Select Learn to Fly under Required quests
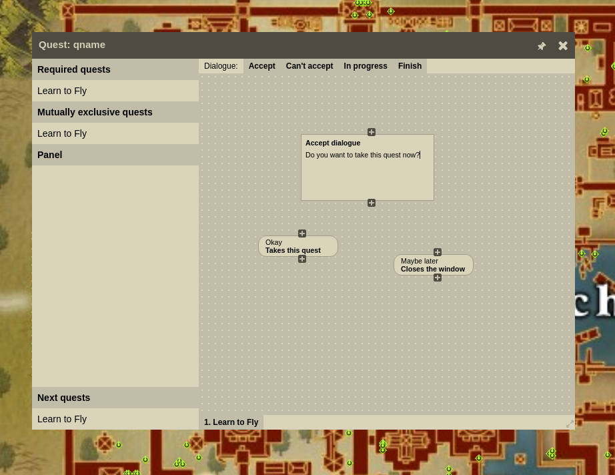Screen dimensions: 615x475 (62, 91)
